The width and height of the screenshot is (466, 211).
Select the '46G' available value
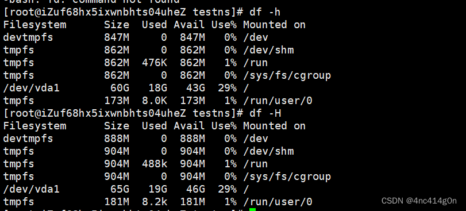click(x=195, y=189)
